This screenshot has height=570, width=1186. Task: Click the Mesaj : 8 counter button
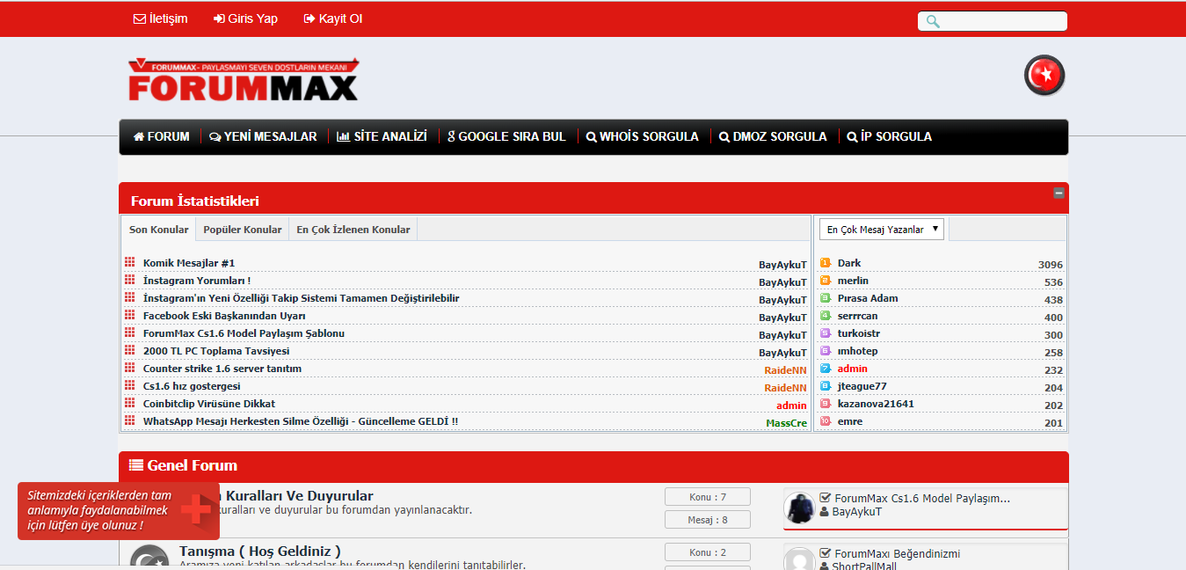pyautogui.click(x=708, y=520)
